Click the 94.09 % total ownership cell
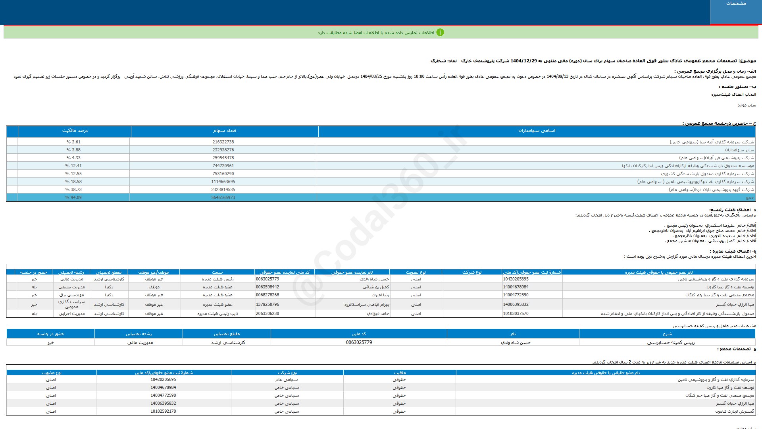 (73, 198)
